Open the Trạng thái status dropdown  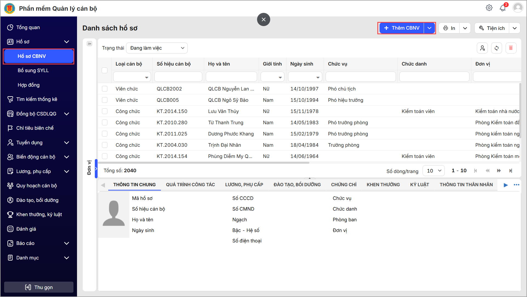[157, 48]
